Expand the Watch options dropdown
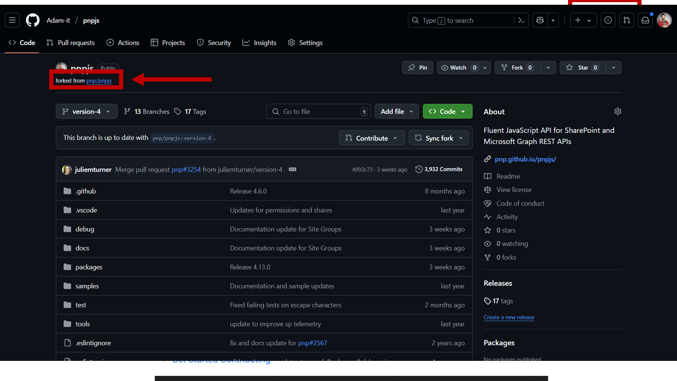 [x=485, y=68]
